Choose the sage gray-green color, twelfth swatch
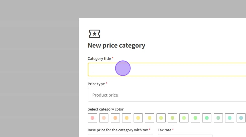The width and height of the screenshot is (246, 137). pos(218,118)
